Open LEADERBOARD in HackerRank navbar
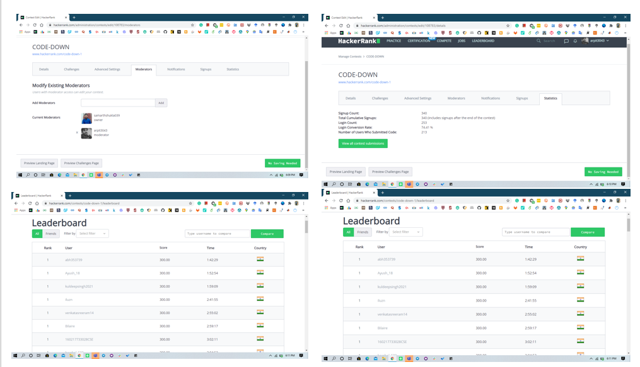The image size is (640, 367). 483,41
